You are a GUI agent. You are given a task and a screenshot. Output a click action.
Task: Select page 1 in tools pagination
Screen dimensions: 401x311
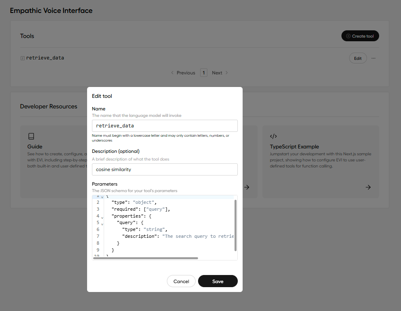pos(204,73)
